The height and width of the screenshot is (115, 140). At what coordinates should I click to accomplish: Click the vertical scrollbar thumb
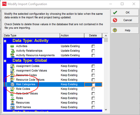pos(106,40)
